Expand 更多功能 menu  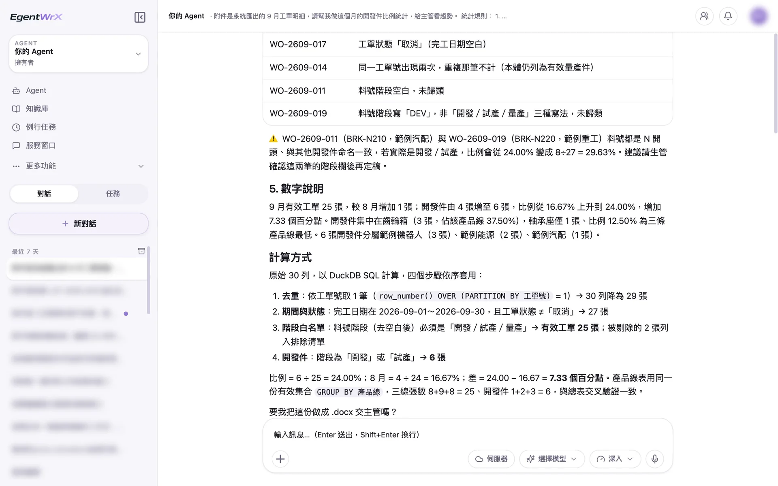[78, 166]
